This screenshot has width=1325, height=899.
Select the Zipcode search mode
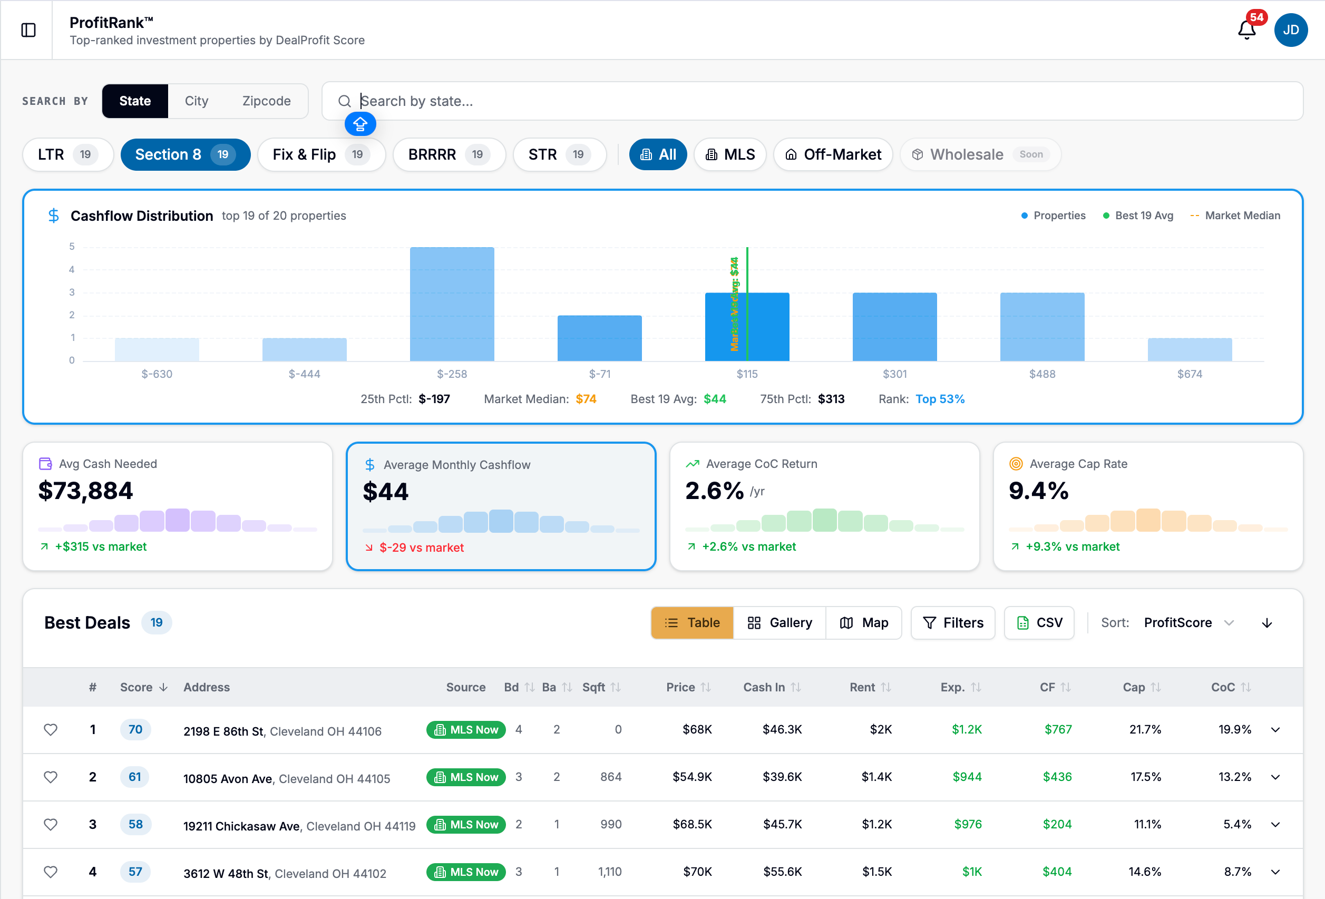[266, 101]
